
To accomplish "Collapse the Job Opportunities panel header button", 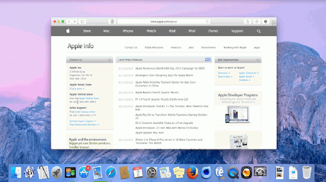I will click(258, 60).
